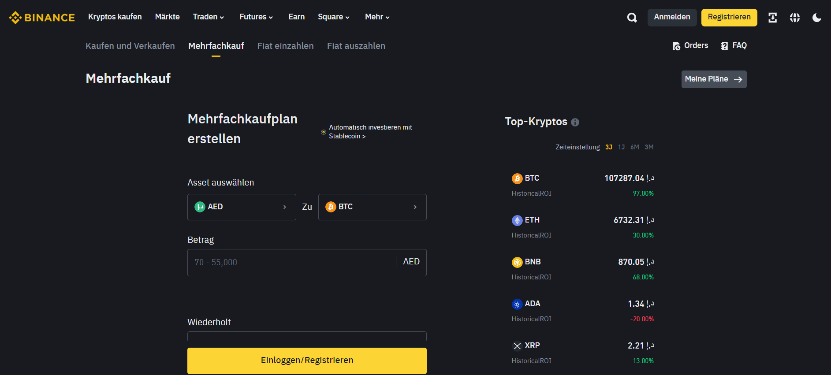831x375 pixels.
Task: Select 3M time setting
Action: click(649, 147)
